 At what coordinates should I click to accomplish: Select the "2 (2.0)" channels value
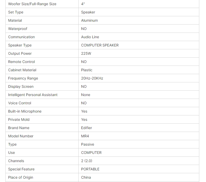87,161
